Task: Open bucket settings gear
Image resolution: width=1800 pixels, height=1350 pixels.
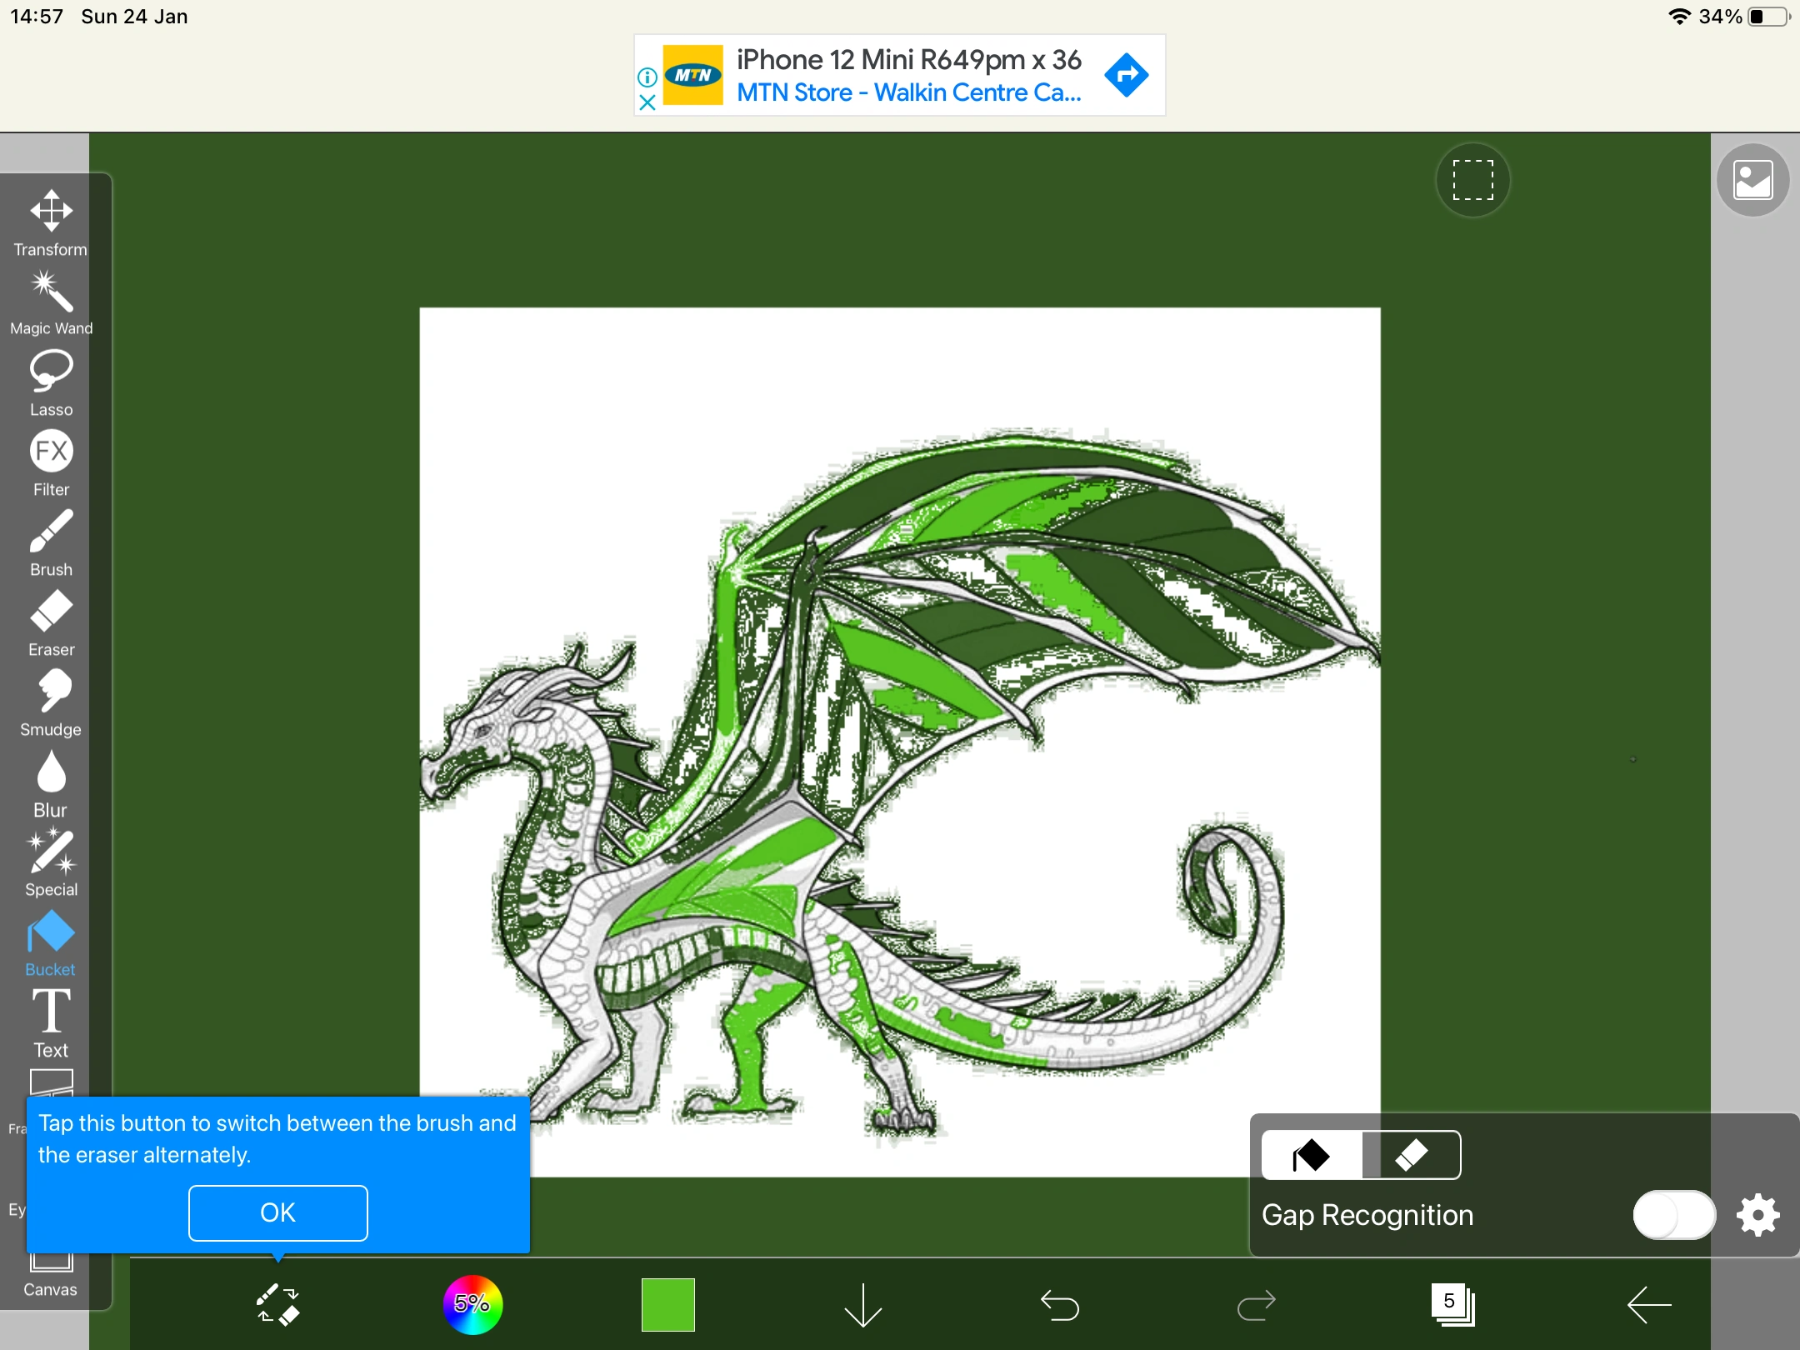Action: pyautogui.click(x=1758, y=1216)
